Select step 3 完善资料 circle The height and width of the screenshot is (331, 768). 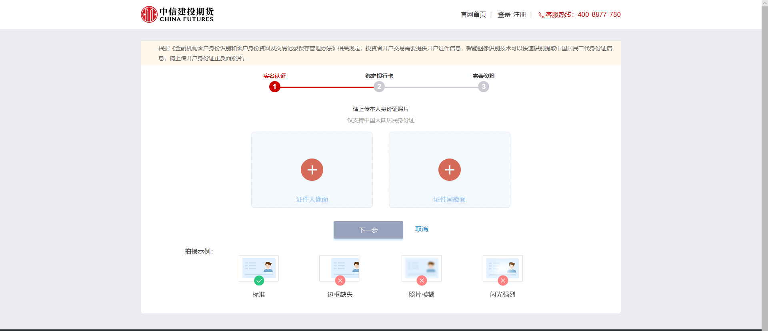point(484,87)
